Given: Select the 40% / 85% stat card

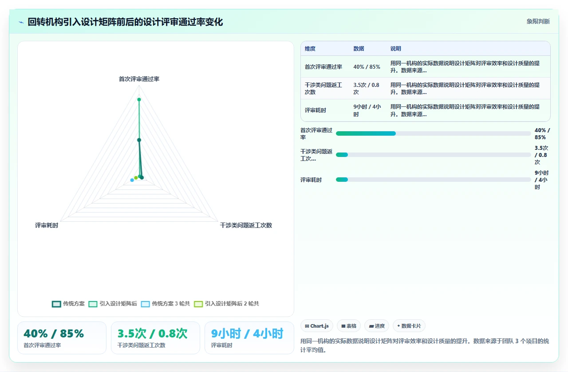Looking at the screenshot, I should click(x=62, y=338).
